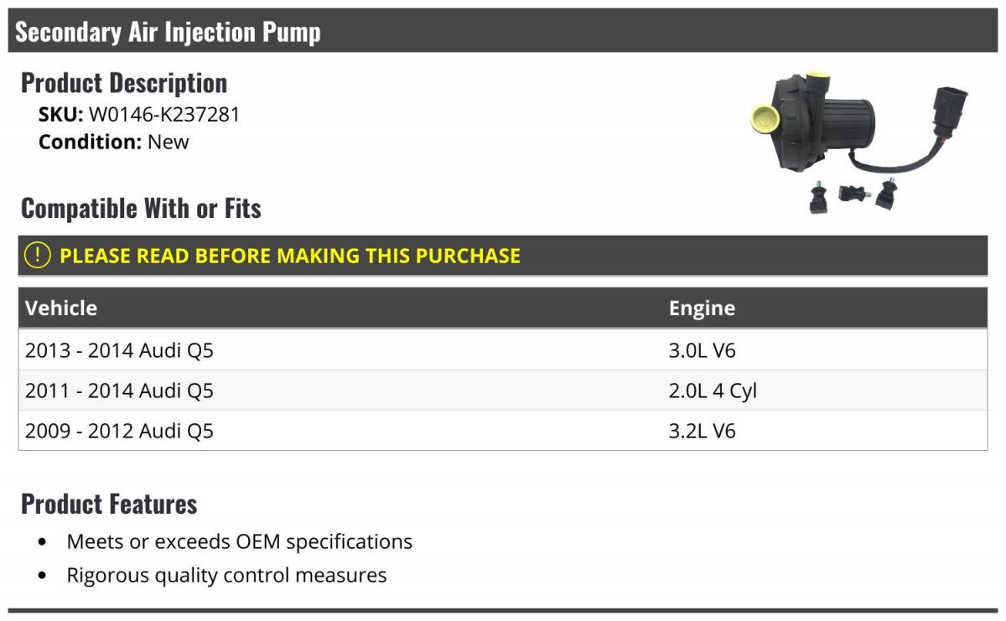The width and height of the screenshot is (1006, 621).
Task: Click the Product Description heading
Action: 124,82
